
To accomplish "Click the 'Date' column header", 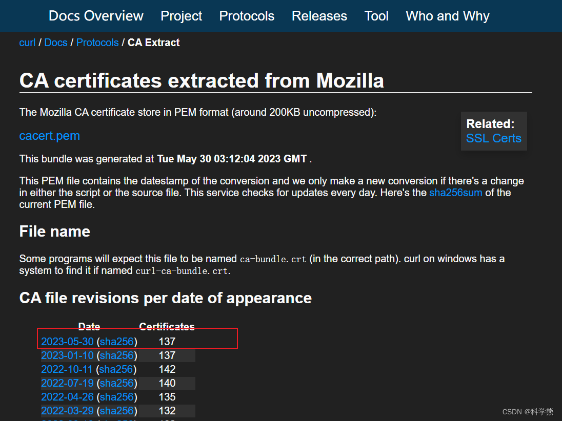I will pyautogui.click(x=89, y=326).
